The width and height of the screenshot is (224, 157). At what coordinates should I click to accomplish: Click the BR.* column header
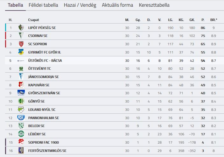214,20
